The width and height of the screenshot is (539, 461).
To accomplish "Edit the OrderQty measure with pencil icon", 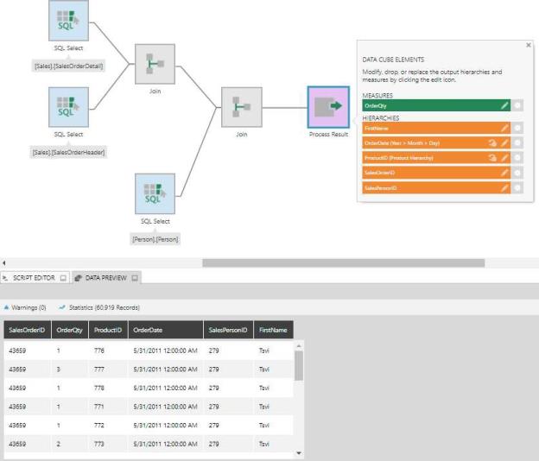I will [504, 105].
